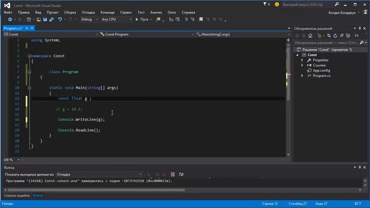Uncomment selected lines via toolbar icon
The image size is (370, 208).
click(x=193, y=19)
